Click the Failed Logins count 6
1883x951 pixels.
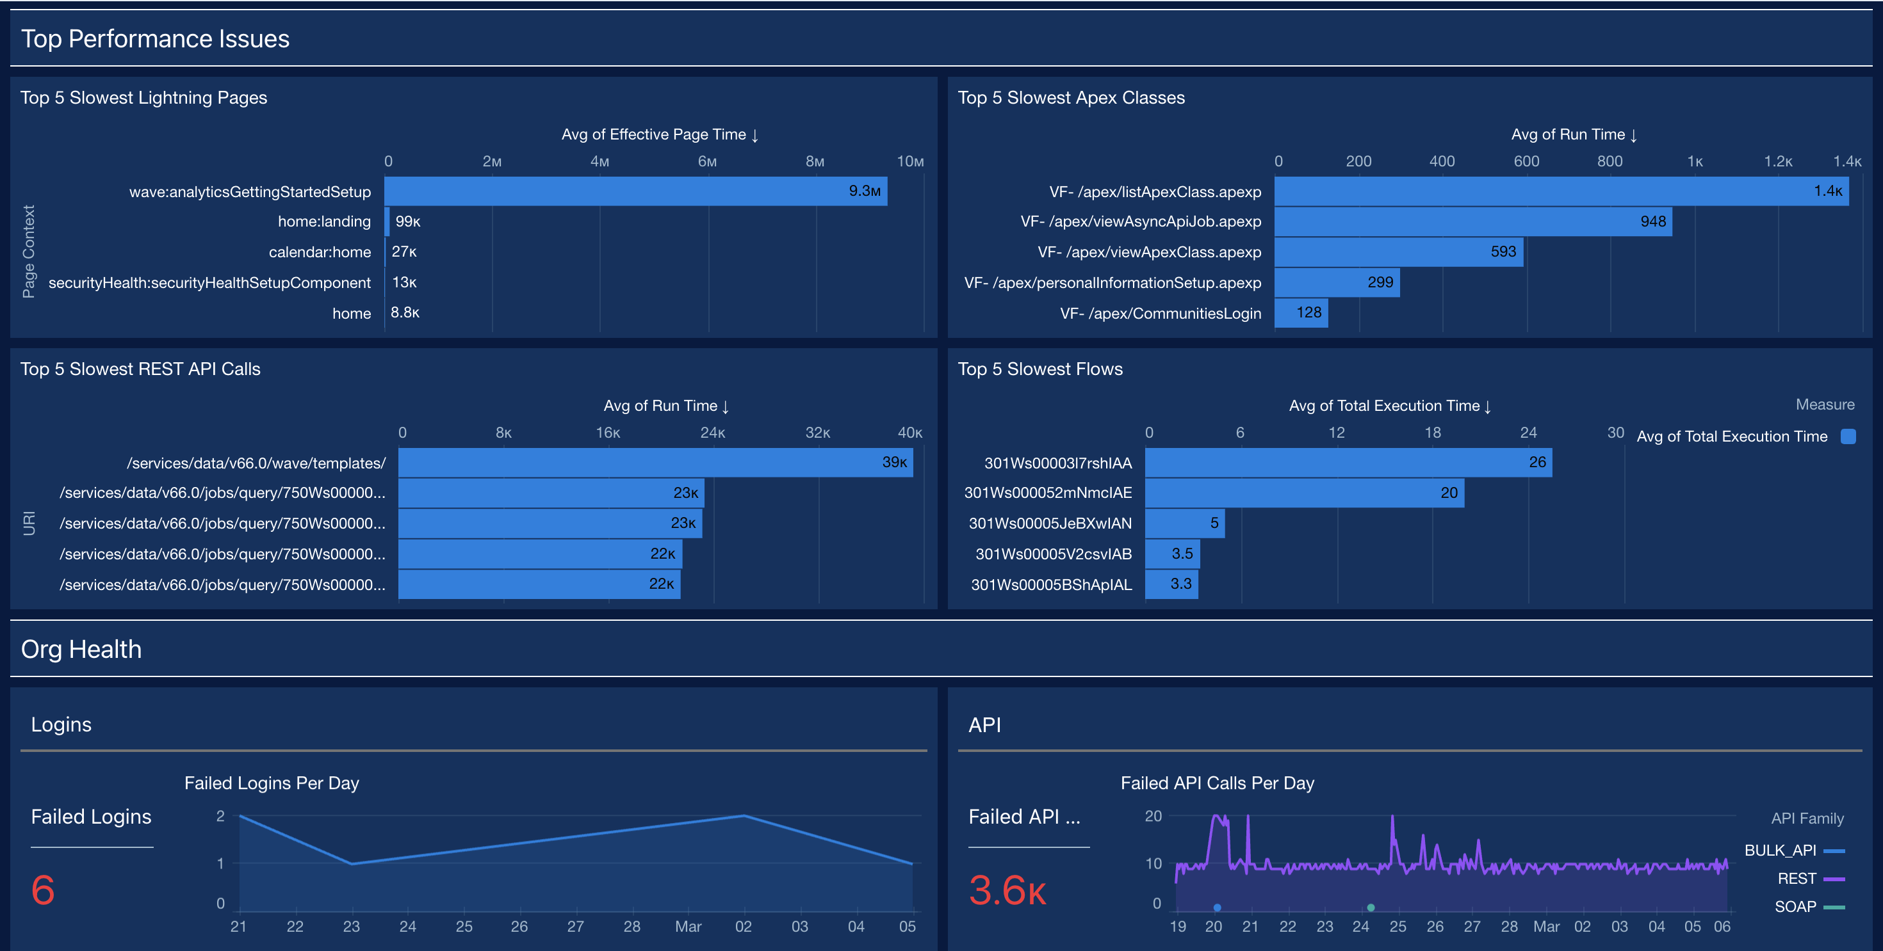(x=43, y=890)
